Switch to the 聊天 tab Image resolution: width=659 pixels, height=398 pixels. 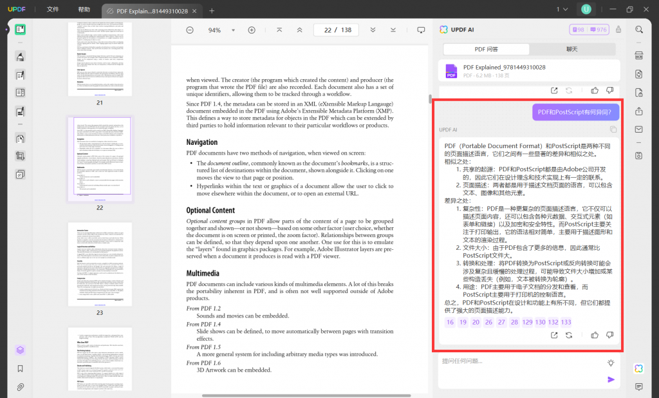click(572, 49)
